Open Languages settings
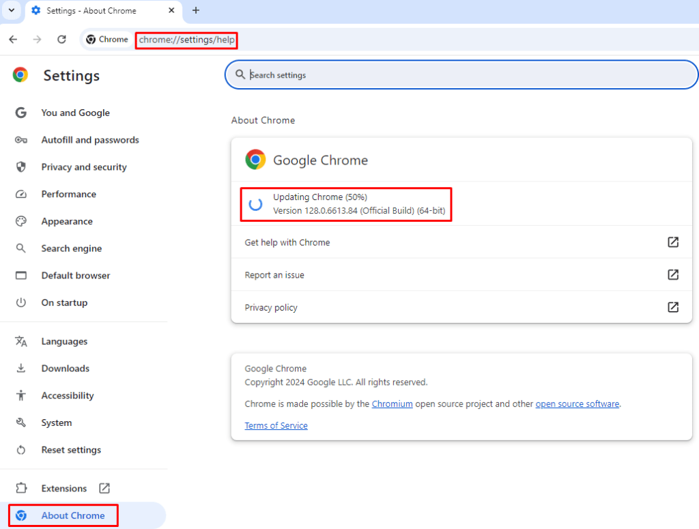699x529 pixels. pyautogui.click(x=64, y=341)
